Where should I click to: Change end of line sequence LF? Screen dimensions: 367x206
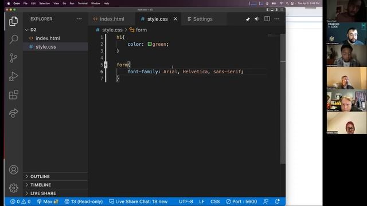tap(201, 201)
